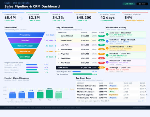This screenshot has height=117, width=150.
Task: Click the QUOTA column header in leaderboard
Action: 94,32
